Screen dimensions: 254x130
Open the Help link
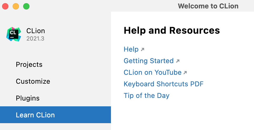pyautogui.click(x=131, y=49)
